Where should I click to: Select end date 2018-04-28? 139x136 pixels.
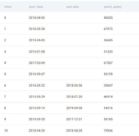point(74,131)
